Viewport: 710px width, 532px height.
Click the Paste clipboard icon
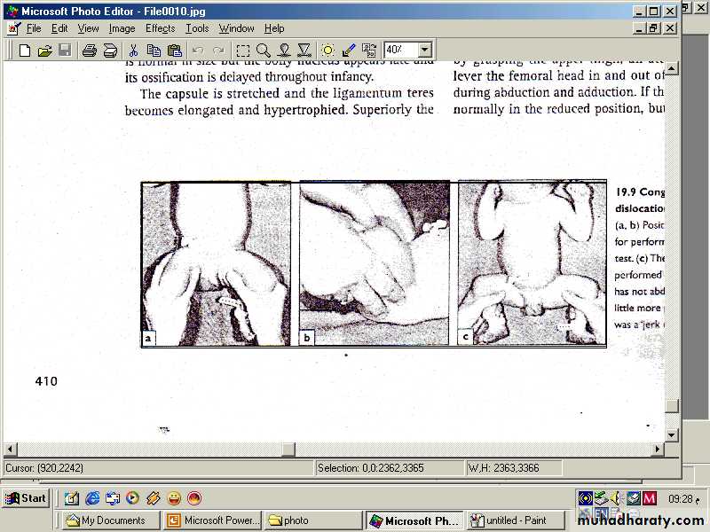point(175,51)
